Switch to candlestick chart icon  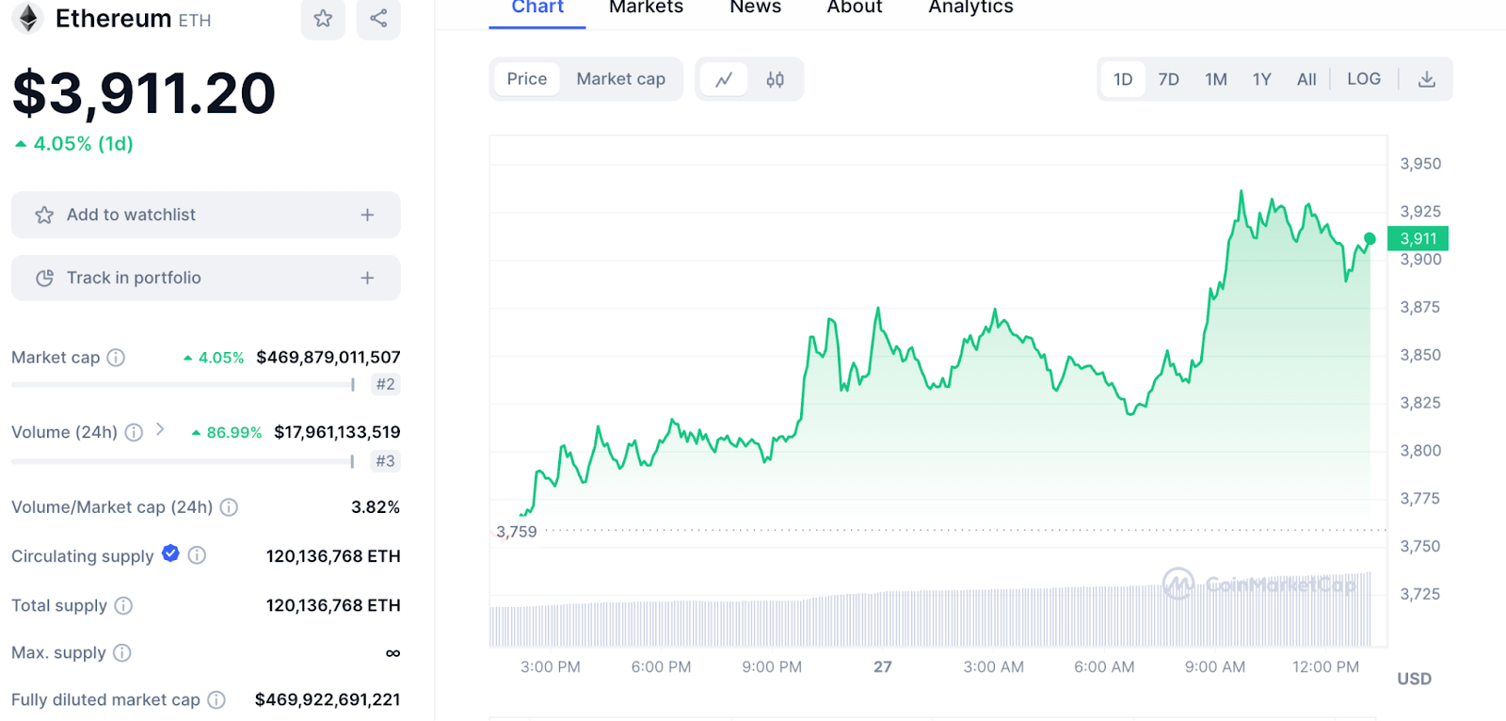coord(775,80)
